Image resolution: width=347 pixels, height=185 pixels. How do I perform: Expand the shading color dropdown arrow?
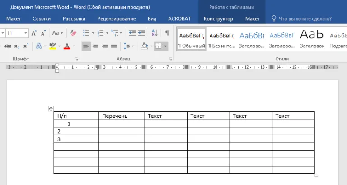coord(151,46)
